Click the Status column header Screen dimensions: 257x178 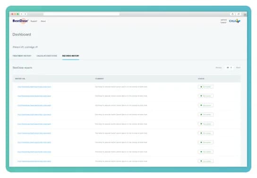click(x=201, y=79)
